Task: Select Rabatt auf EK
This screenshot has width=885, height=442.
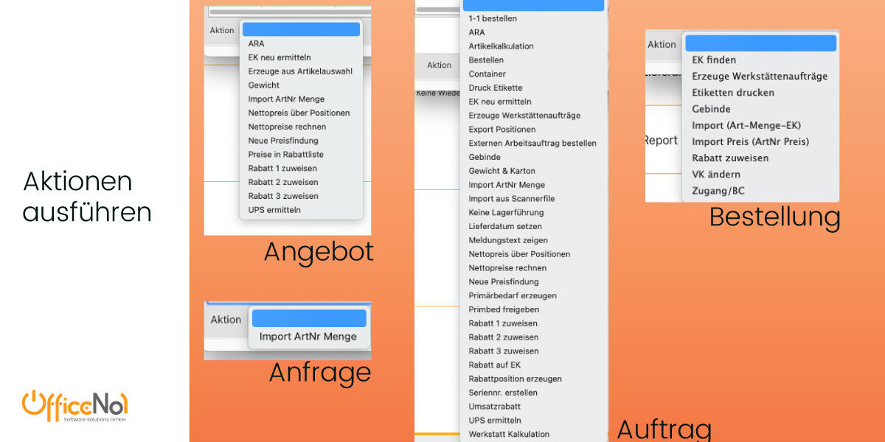Action: (x=495, y=365)
